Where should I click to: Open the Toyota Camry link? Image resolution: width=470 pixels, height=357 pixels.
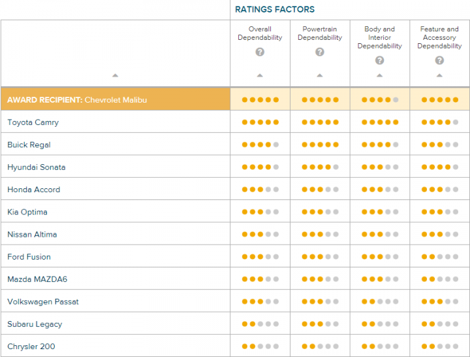pos(33,122)
